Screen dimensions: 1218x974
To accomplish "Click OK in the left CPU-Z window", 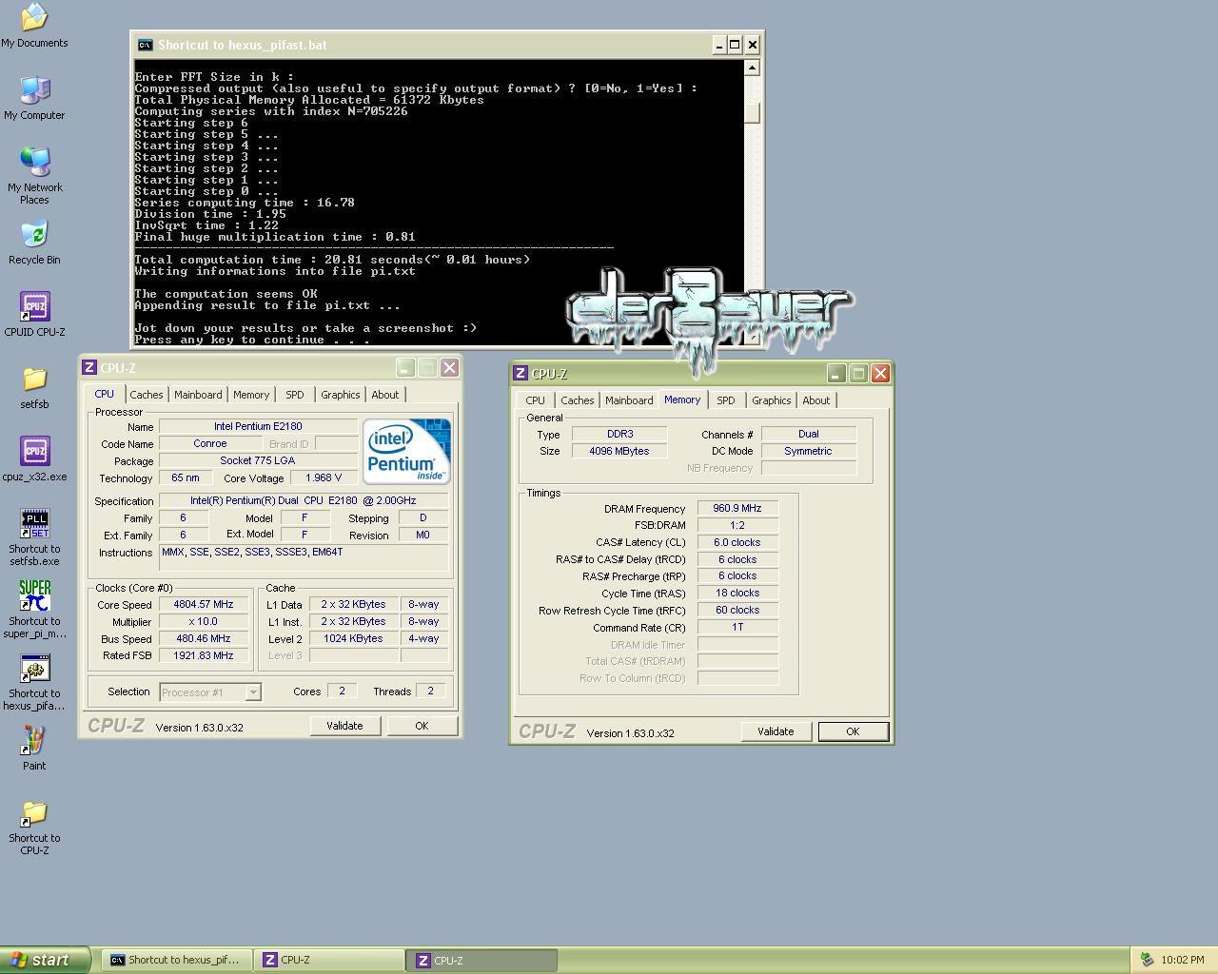I will click(422, 726).
